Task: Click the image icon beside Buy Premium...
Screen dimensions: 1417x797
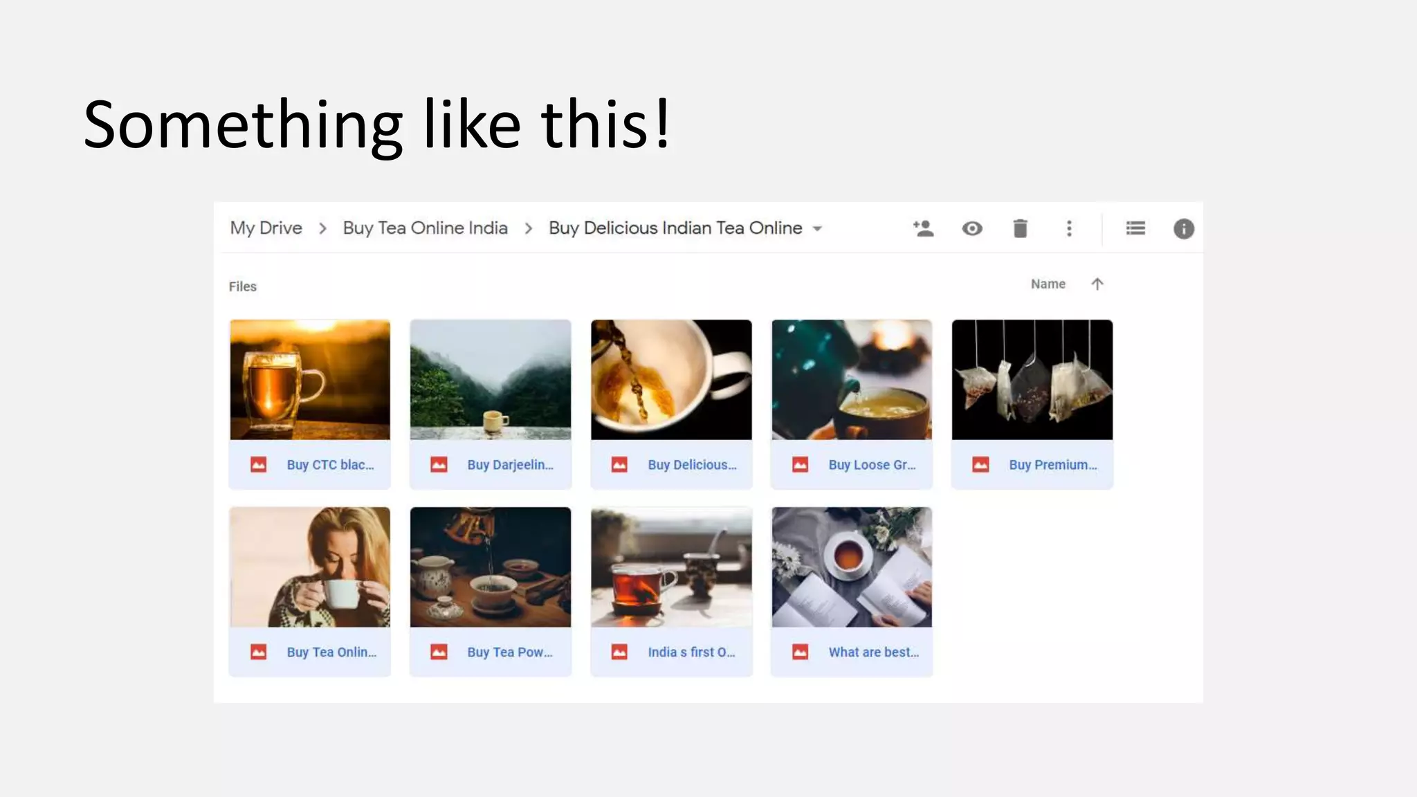Action: (980, 465)
